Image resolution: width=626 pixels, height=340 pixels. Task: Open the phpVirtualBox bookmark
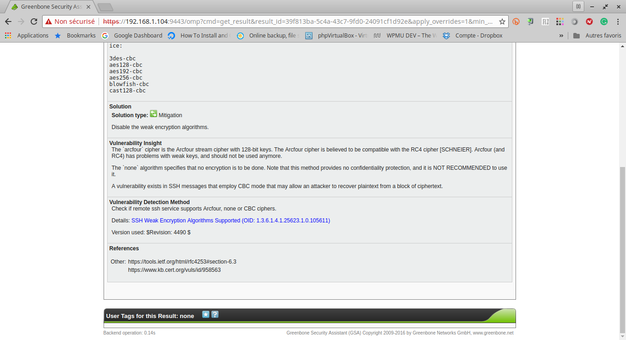[x=337, y=35]
